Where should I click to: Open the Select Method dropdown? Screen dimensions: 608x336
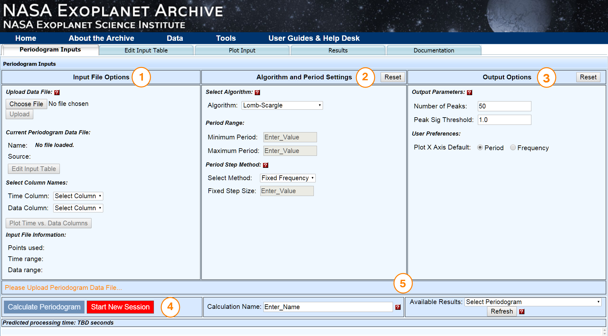pos(288,178)
